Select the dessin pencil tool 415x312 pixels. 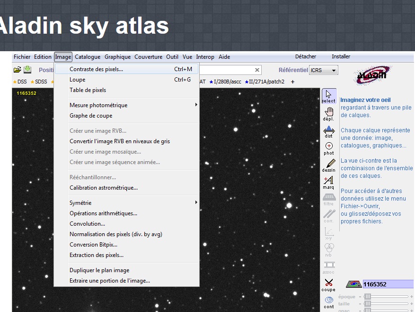329,165
